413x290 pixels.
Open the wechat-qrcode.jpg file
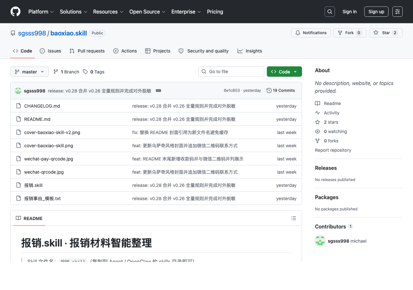click(x=44, y=172)
